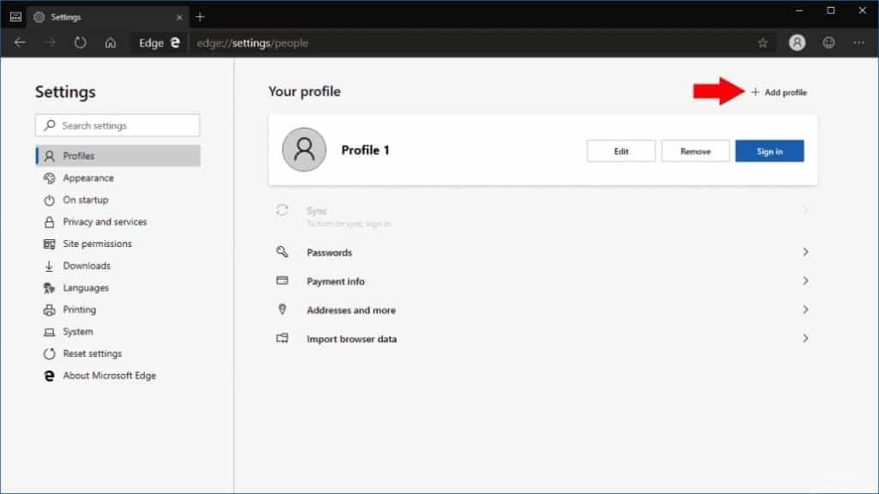This screenshot has height=494, width=879.
Task: Edit Profile 1
Action: (x=621, y=150)
